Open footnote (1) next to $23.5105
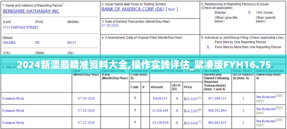 tap(199, 98)
